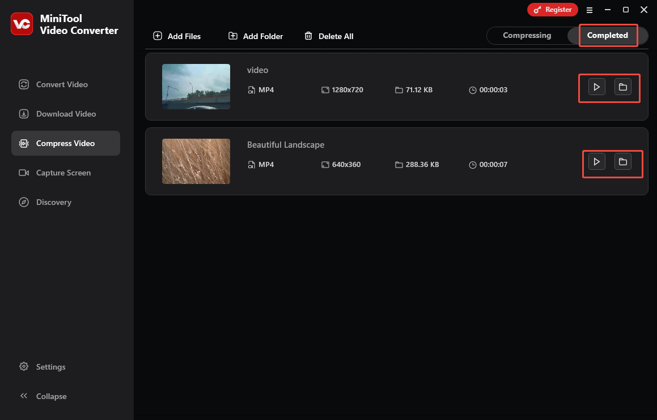The height and width of the screenshot is (420, 657).
Task: Collapse the sidebar panel
Action: click(43, 396)
